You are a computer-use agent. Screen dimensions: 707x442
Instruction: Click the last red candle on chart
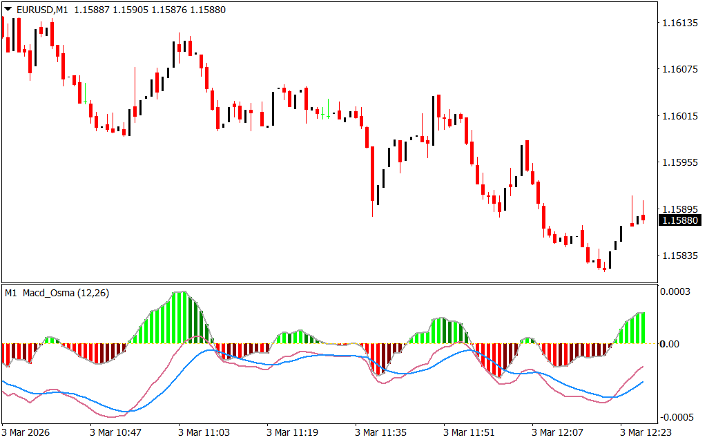643,218
